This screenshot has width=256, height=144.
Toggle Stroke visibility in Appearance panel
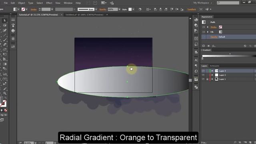tap(204, 27)
